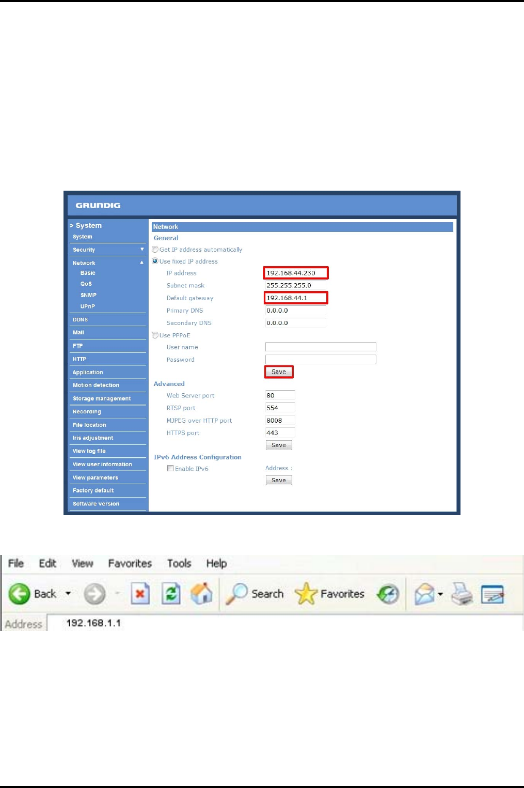The image size is (524, 788).
Task: Open the Back button history dropdown arrow
Action: point(68,594)
